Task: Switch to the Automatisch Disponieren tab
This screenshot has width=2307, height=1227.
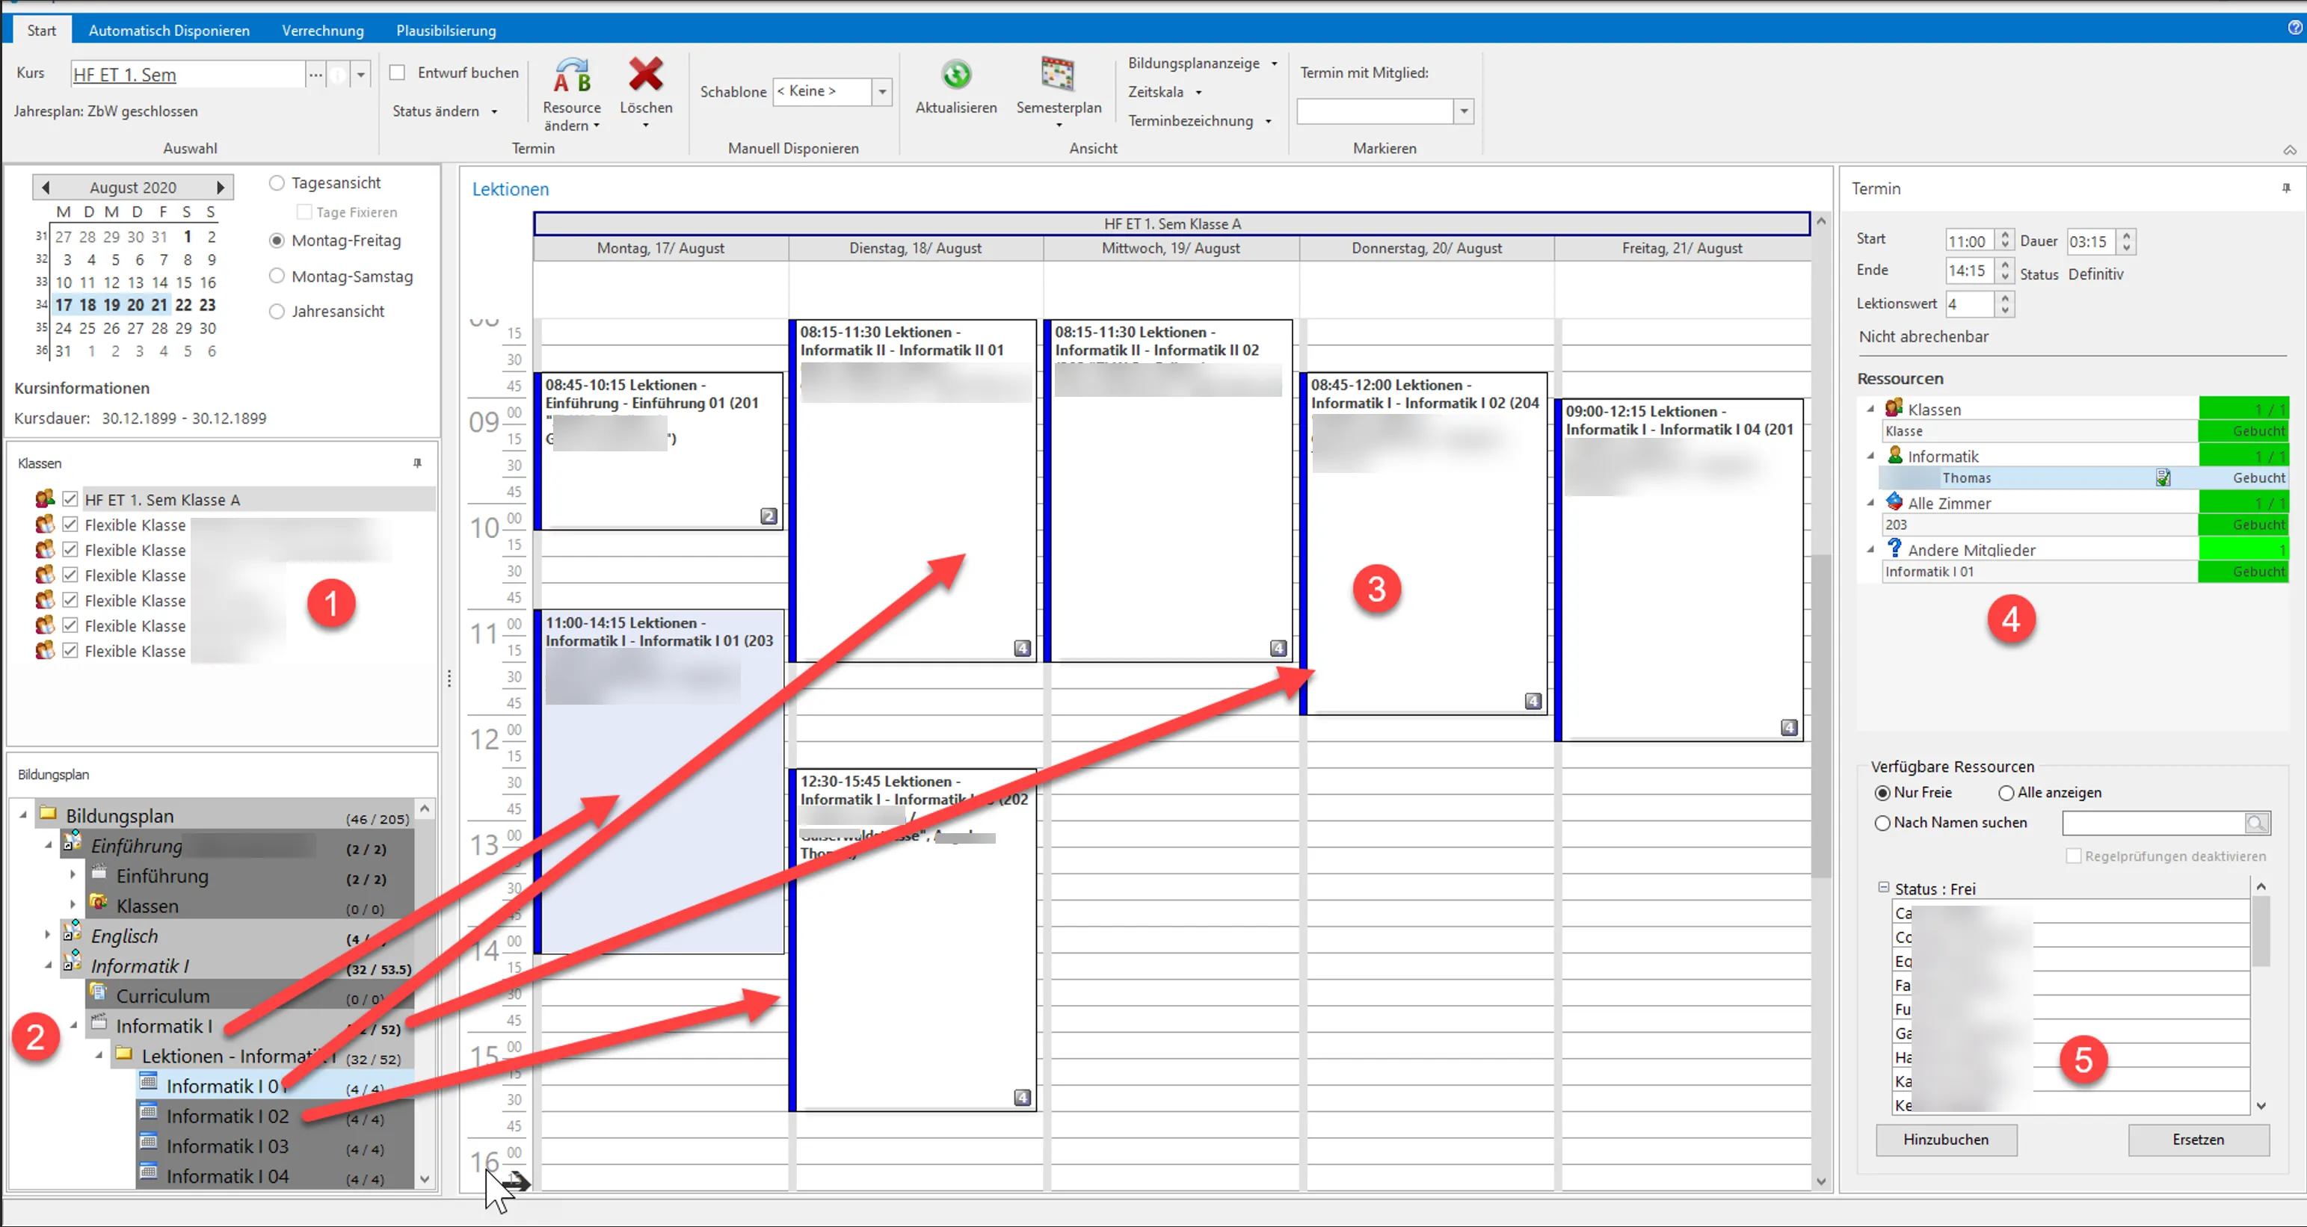Action: 169,31
